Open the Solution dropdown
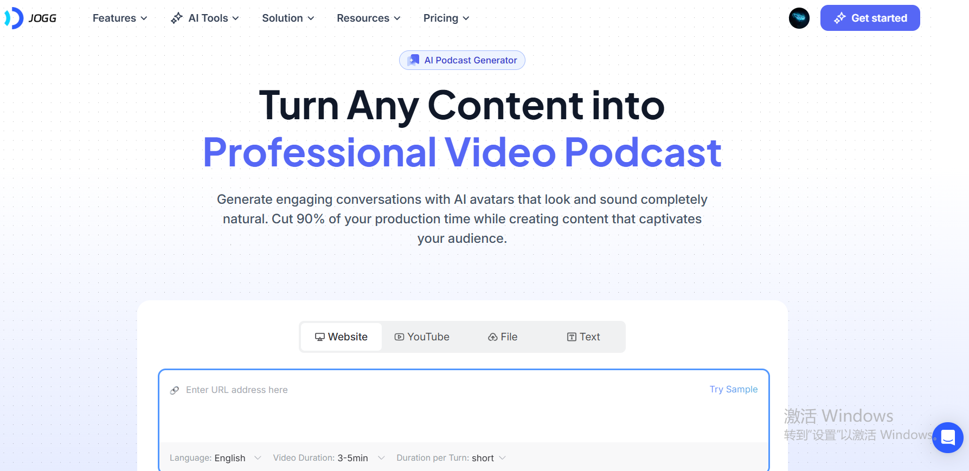The height and width of the screenshot is (471, 969). pyautogui.click(x=288, y=18)
